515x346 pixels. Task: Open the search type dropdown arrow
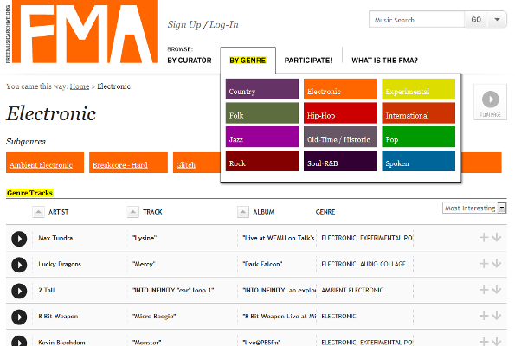(497, 20)
